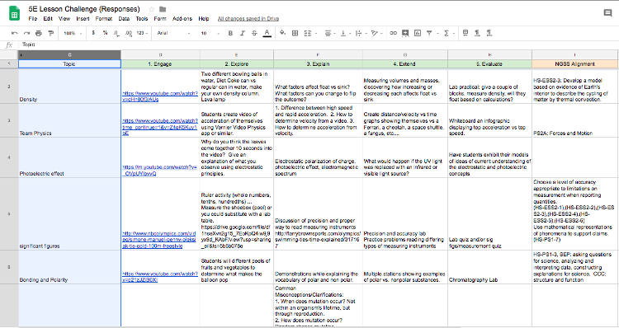Viewport: 619px width, 328px height.
Task: Insert a chart
Action: coord(418,34)
